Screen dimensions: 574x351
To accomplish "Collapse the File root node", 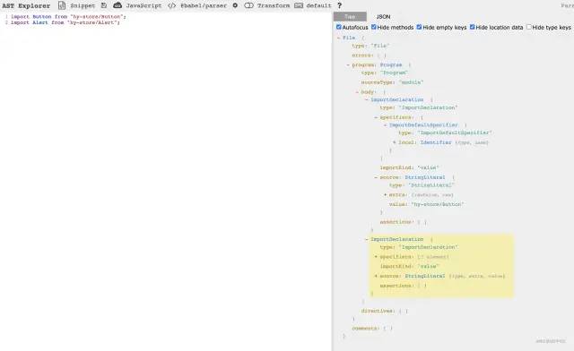I will pos(339,38).
